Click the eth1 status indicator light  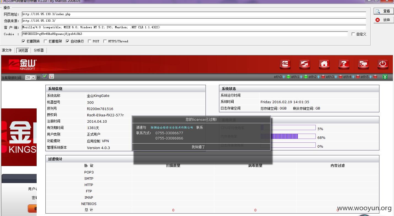click(x=306, y=77)
